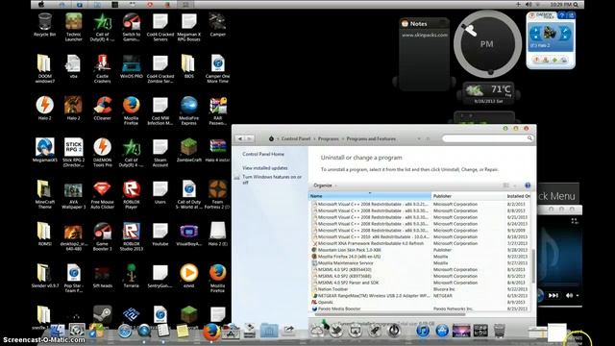Click the Trash icon in the dock
The width and height of the screenshot is (615, 346).
tap(500, 331)
